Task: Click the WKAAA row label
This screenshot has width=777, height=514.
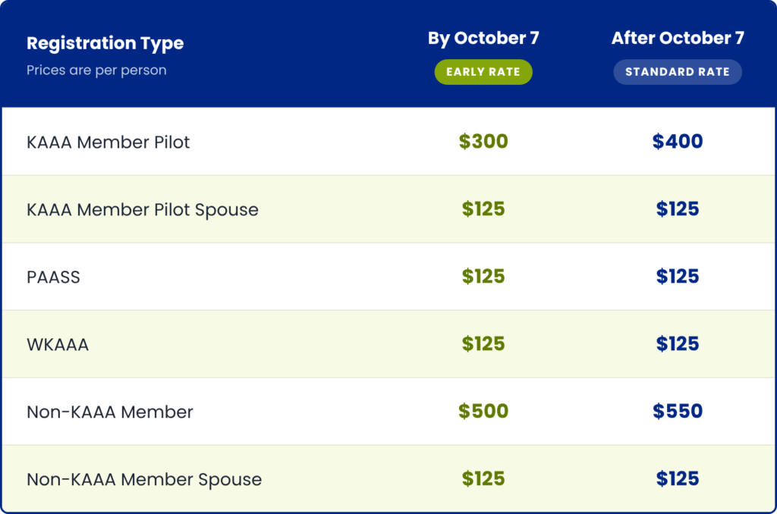Action: (x=58, y=344)
